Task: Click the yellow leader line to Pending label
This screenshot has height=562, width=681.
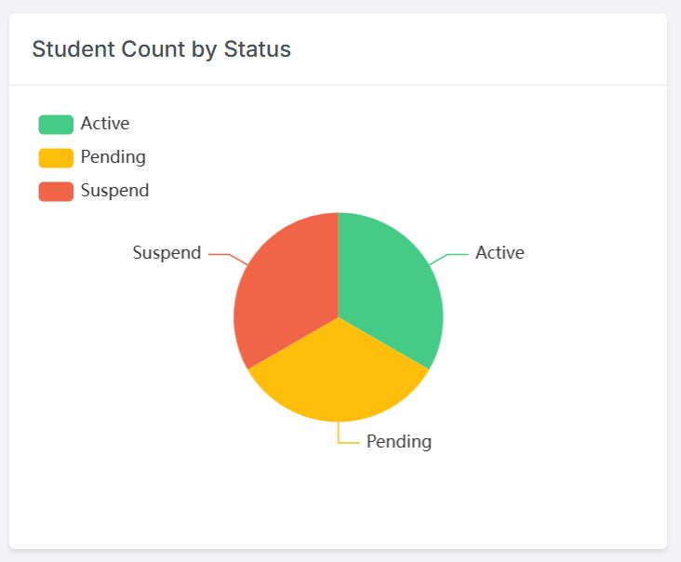Action: click(345, 441)
